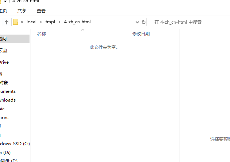
Task: Select Documents folder in navigation pane
Action: click(x=8, y=91)
